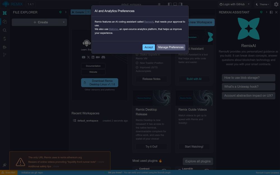Open the Git source control sidebar icon
The image size is (280, 175).
click(5, 55)
